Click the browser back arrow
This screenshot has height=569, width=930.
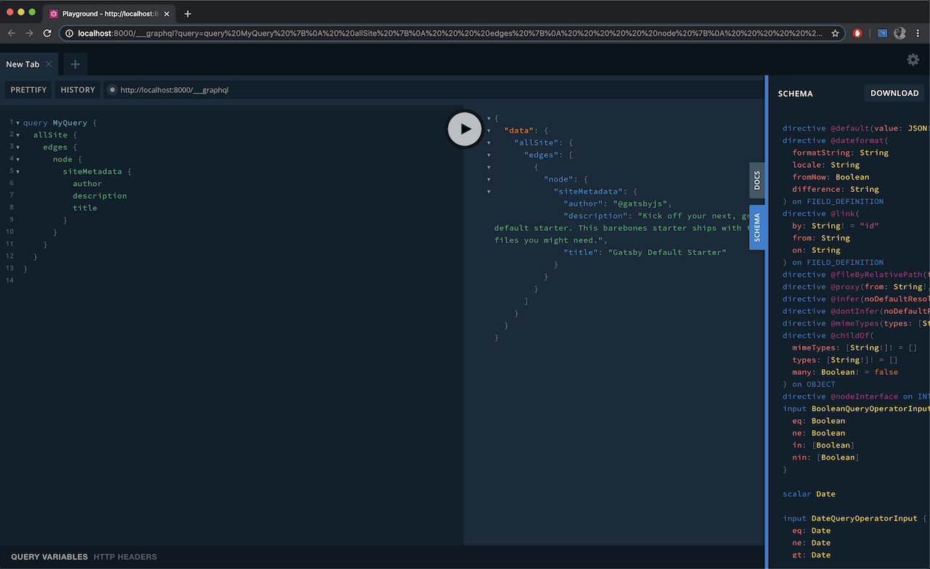tap(12, 33)
